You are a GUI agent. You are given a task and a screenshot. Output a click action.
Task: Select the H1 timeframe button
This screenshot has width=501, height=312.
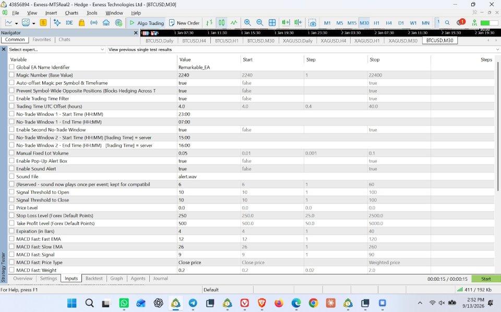tap(376, 23)
